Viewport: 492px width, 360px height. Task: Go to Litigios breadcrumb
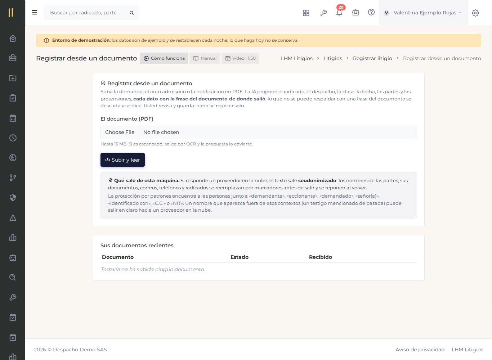(x=333, y=58)
